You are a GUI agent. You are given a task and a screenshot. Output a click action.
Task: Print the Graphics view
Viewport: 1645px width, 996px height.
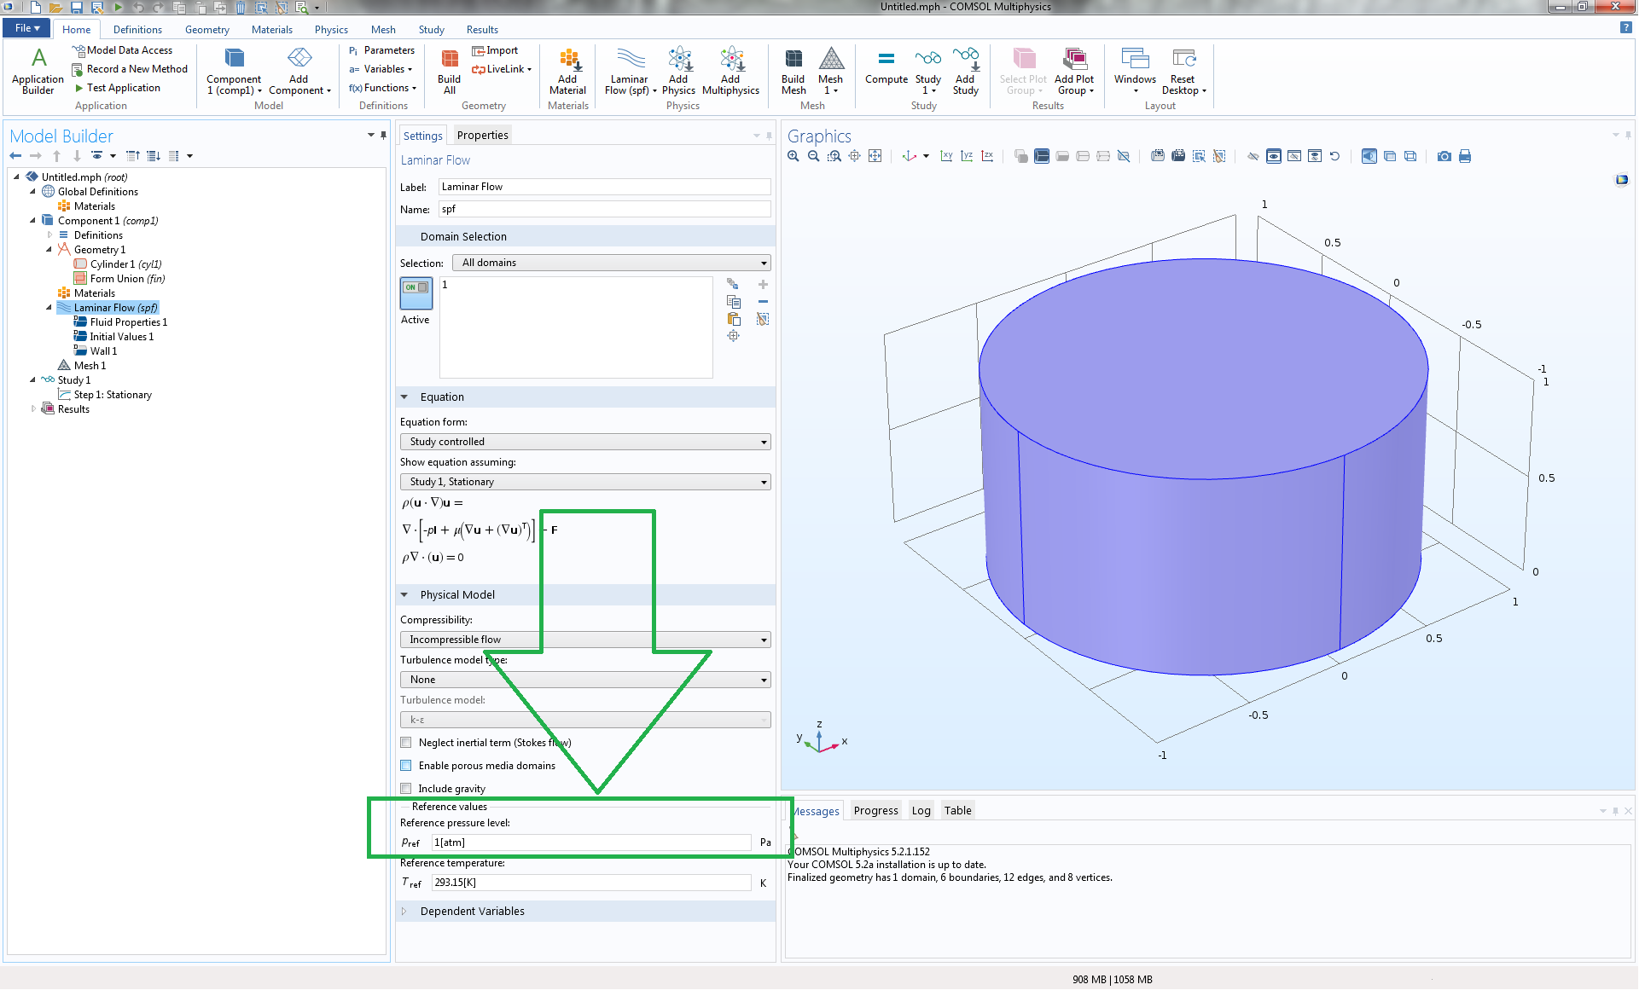[1465, 156]
